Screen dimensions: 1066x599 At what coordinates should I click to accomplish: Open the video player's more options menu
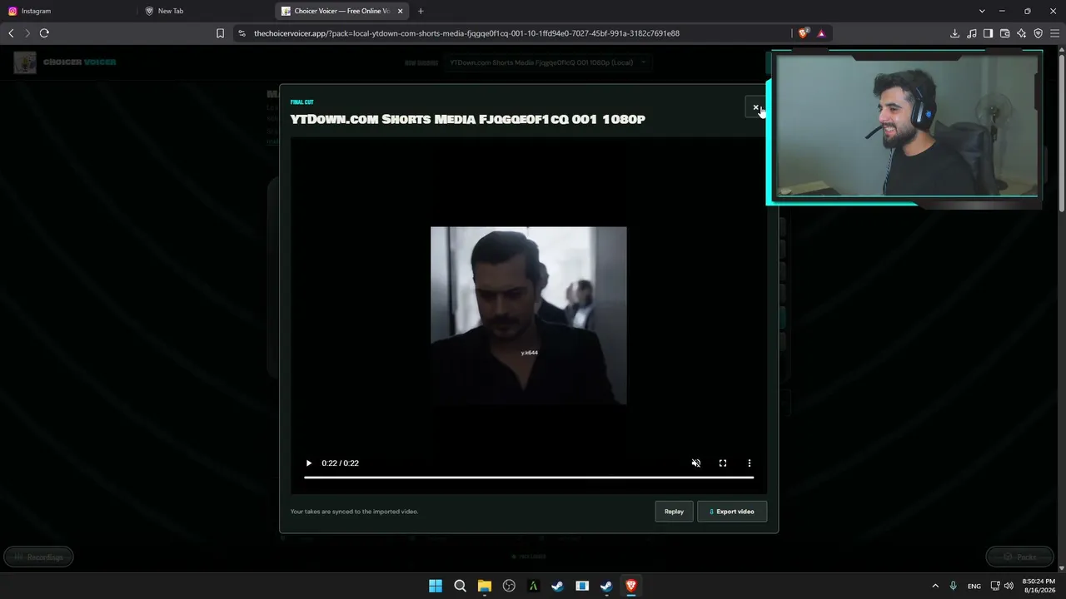point(750,463)
